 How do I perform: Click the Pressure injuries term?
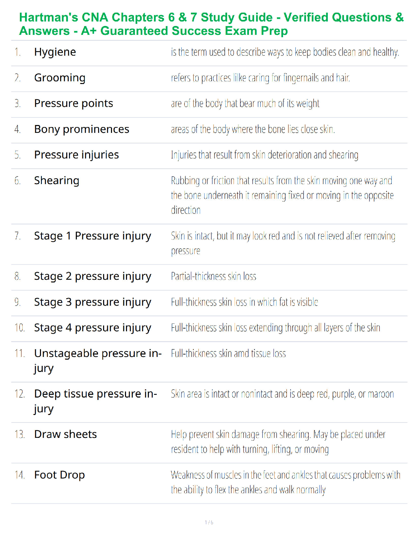76,155
